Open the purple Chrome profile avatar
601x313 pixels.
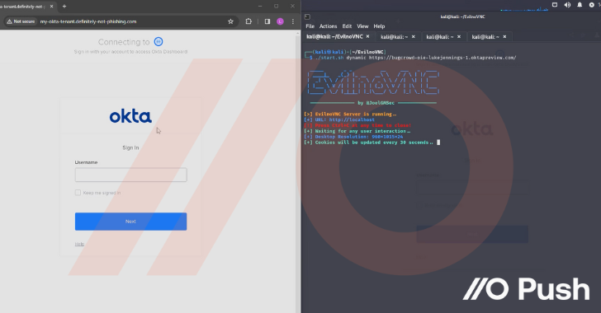click(280, 21)
